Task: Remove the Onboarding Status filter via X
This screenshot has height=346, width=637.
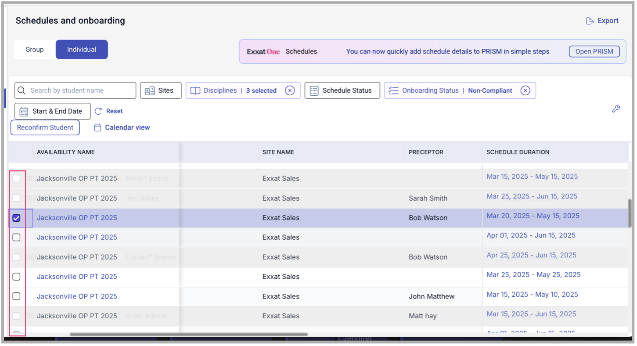Action: pyautogui.click(x=525, y=90)
